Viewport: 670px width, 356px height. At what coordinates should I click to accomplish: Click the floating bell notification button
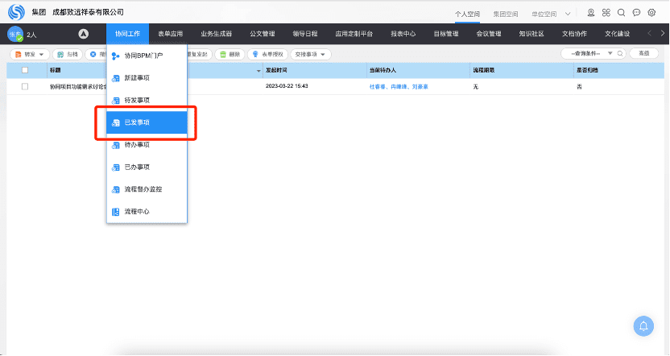pos(643,326)
